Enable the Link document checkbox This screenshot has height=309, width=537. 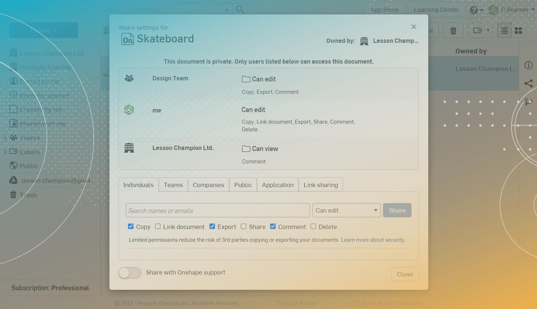tap(158, 227)
